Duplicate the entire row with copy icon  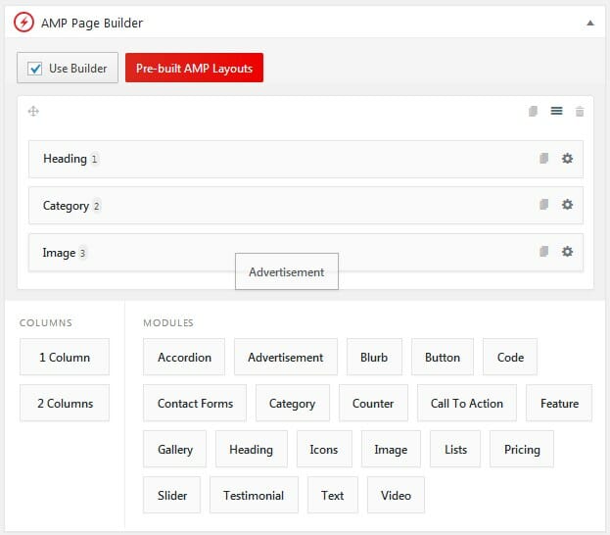(x=533, y=112)
